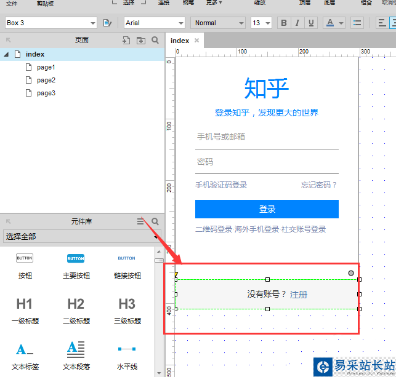Pick the H2 二级标题 widget
This screenshot has height=377, width=396.
[76, 311]
